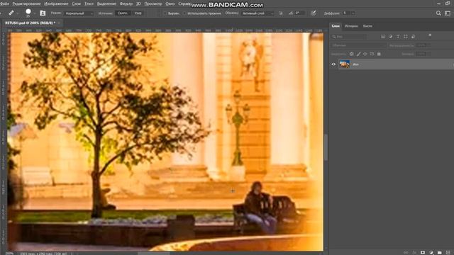Open the Выделение menu

[x=106, y=4]
